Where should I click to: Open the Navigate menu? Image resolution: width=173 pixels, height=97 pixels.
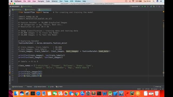[41, 1]
